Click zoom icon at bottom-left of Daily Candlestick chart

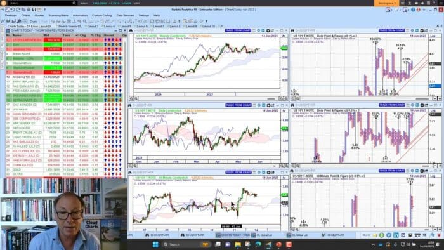[x=130, y=166]
